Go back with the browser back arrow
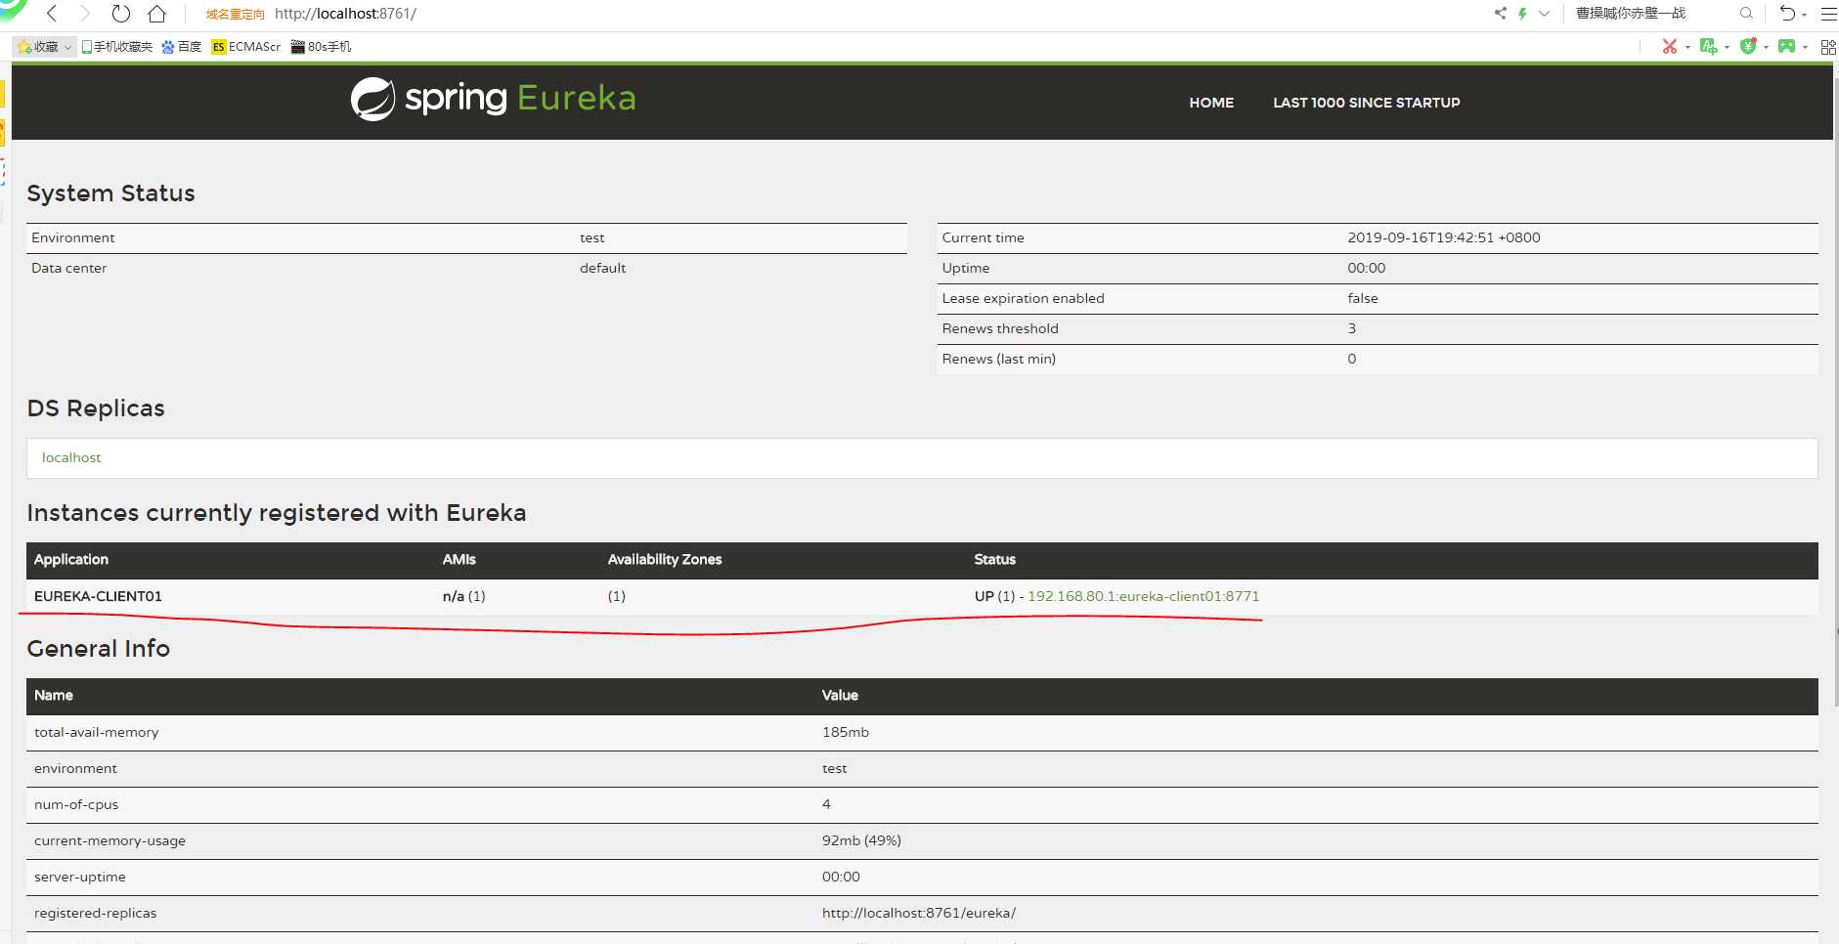This screenshot has height=944, width=1839. tap(53, 14)
